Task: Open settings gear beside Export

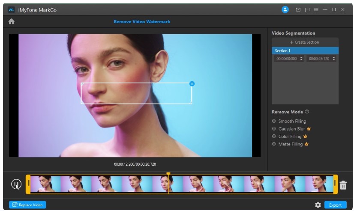Action: (x=318, y=205)
